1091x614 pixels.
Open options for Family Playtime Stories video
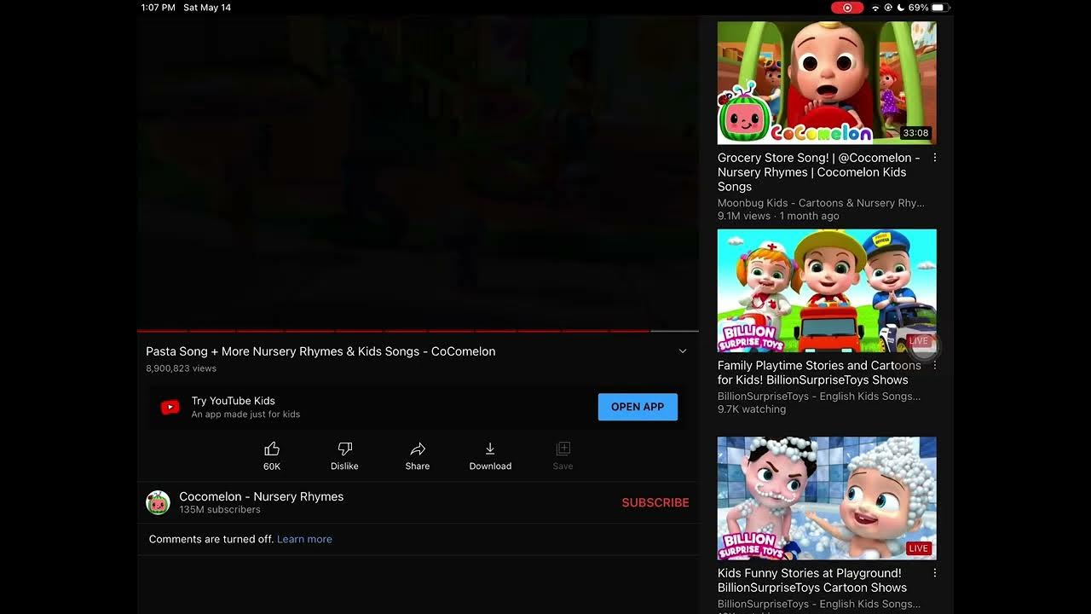[x=935, y=365]
